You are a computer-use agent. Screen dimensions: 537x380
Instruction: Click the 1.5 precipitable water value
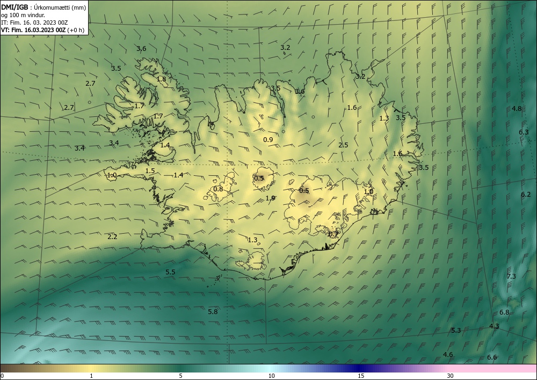[x=150, y=171]
